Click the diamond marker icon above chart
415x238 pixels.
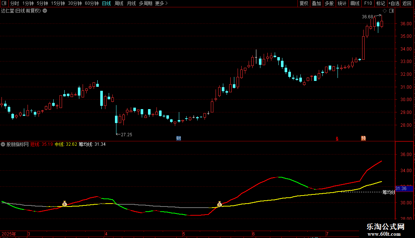tap(385, 11)
